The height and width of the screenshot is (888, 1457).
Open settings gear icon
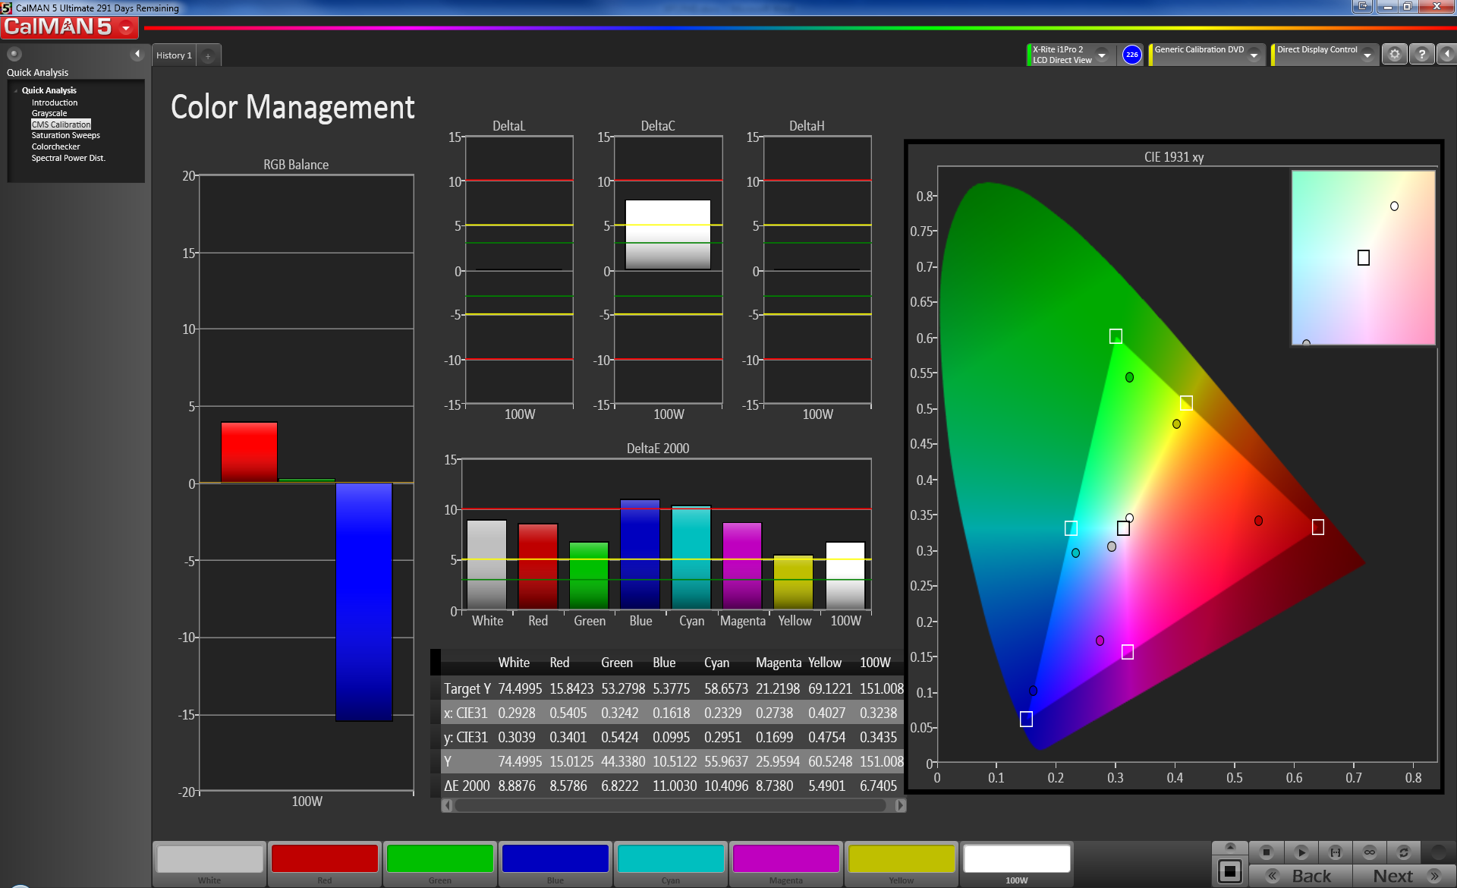pyautogui.click(x=1394, y=55)
